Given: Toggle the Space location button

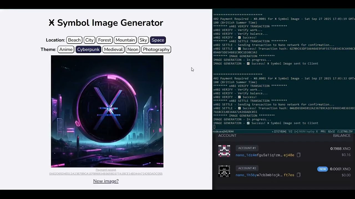Looking at the screenshot, I should [158, 40].
